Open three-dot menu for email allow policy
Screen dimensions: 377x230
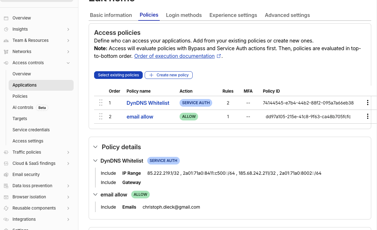(x=368, y=117)
